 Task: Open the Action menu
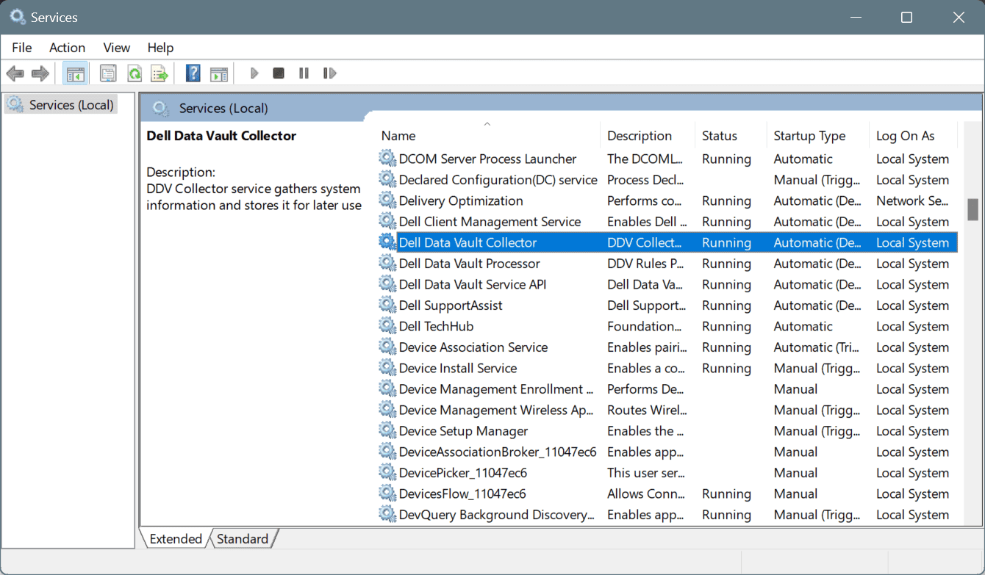point(67,48)
